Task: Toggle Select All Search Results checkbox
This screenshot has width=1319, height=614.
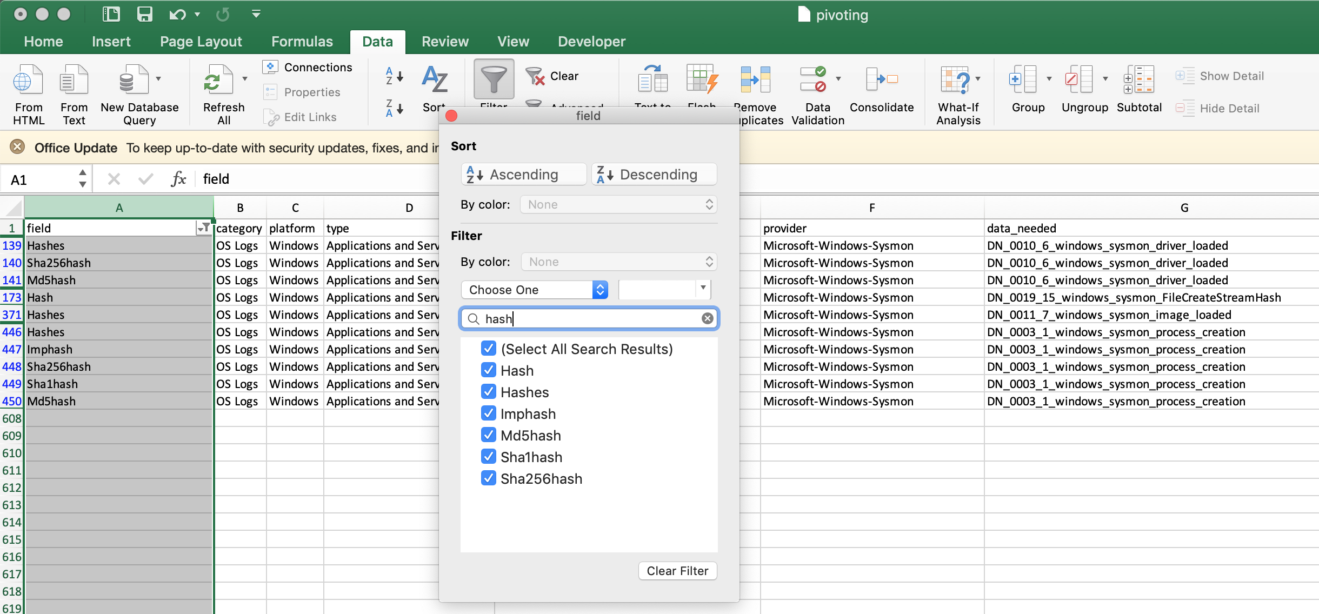Action: pos(489,349)
